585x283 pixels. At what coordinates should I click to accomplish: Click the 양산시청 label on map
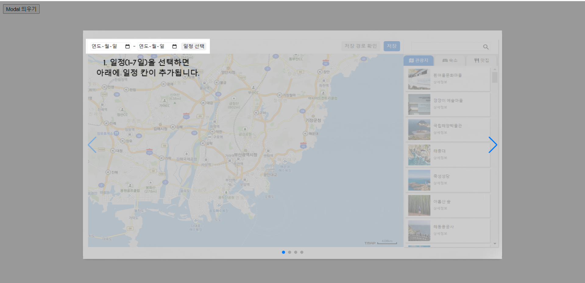click(x=228, y=73)
